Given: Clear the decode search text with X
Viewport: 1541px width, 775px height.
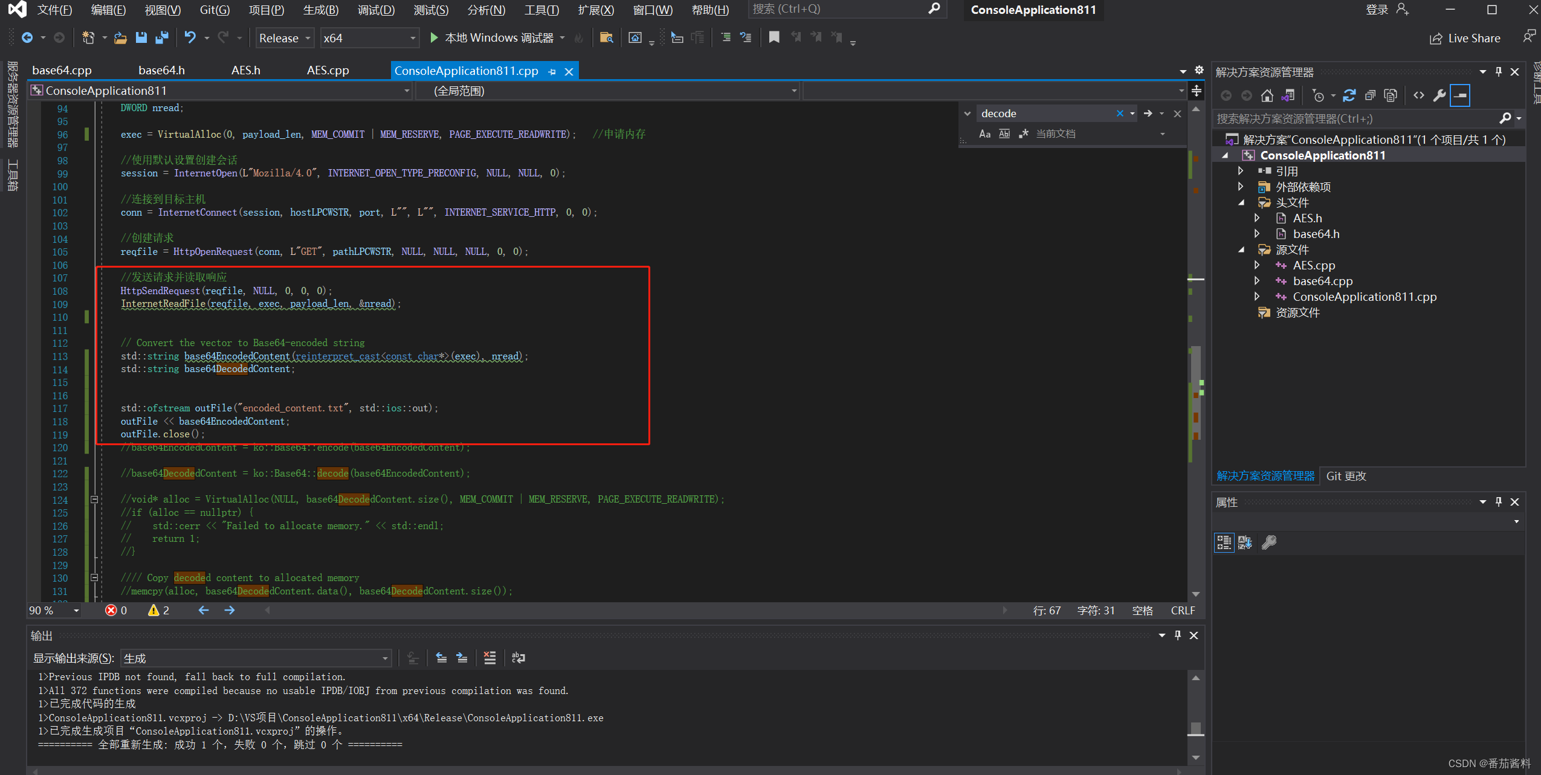Looking at the screenshot, I should 1120,113.
